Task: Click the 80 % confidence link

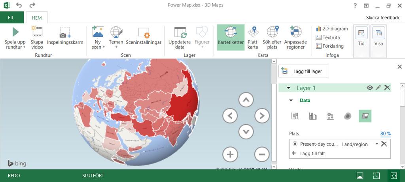Action: (x=385, y=134)
